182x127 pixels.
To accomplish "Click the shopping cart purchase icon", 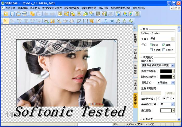I will pyautogui.click(x=125, y=14).
